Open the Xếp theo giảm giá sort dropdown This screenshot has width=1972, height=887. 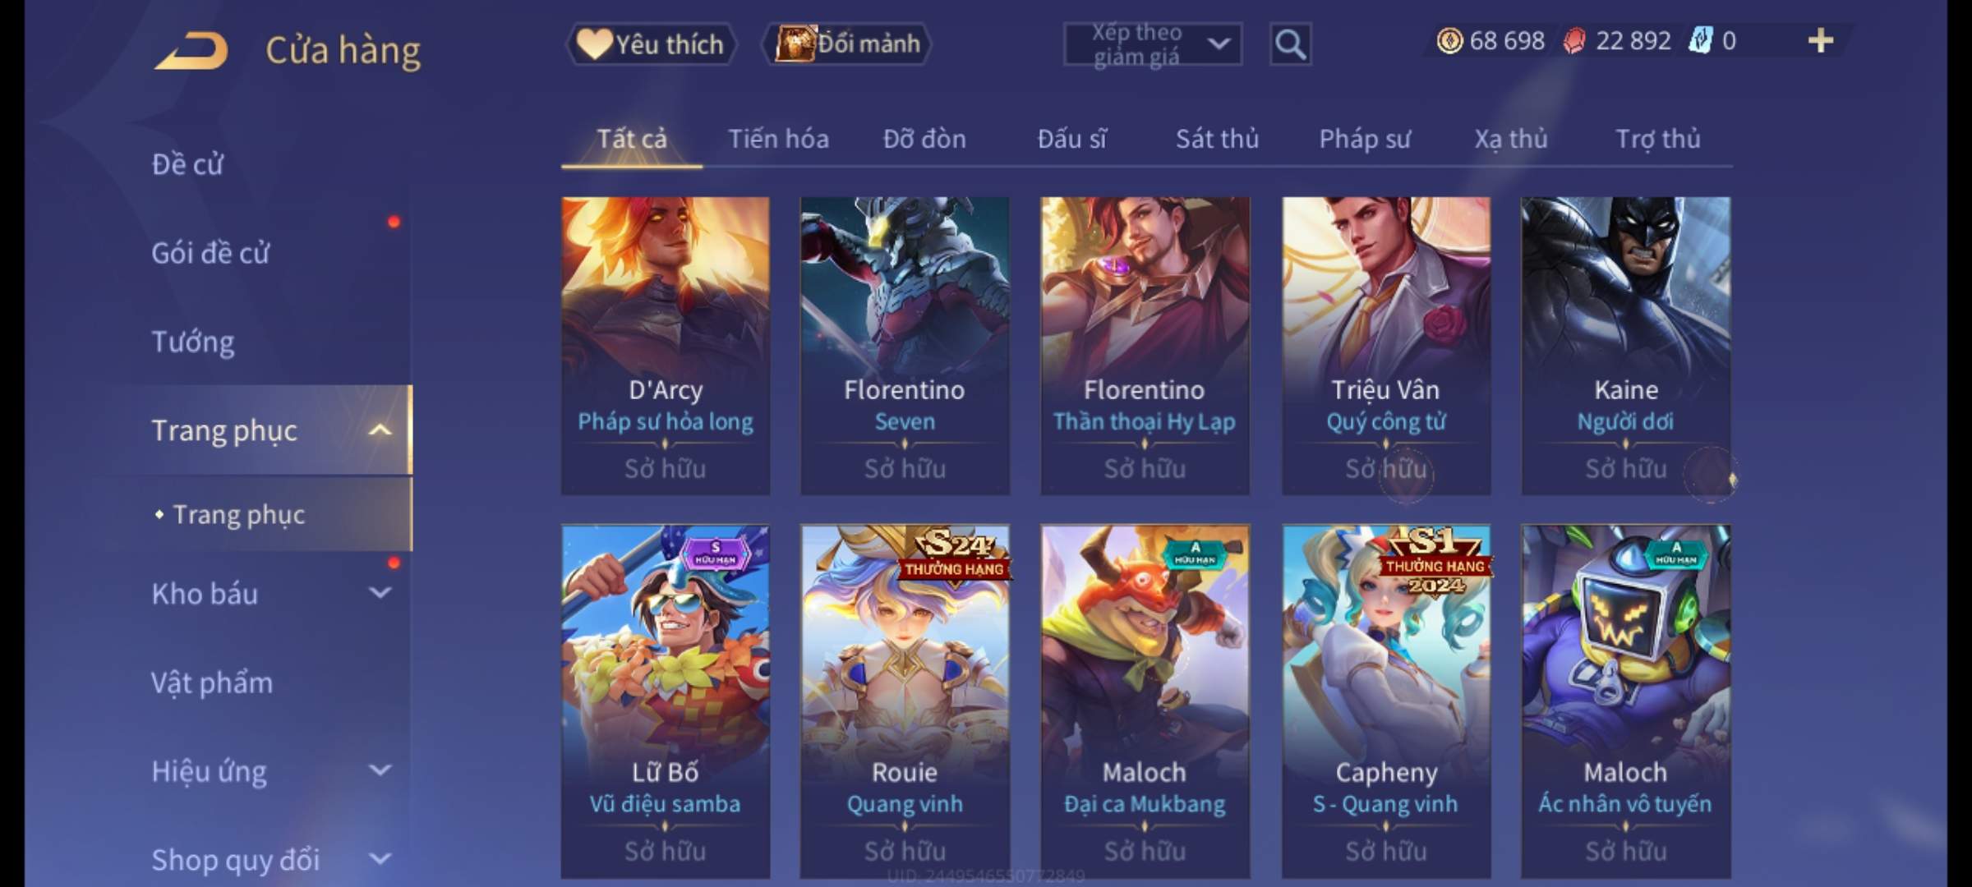1153,44
